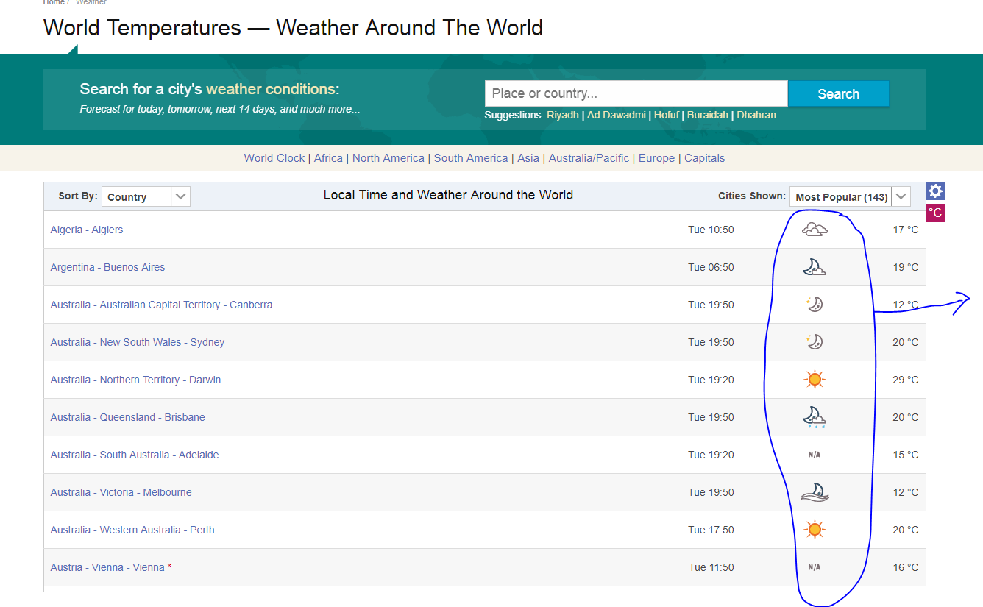Image resolution: width=983 pixels, height=607 pixels.
Task: Click the night rain icon for Brisbane
Action: (814, 417)
